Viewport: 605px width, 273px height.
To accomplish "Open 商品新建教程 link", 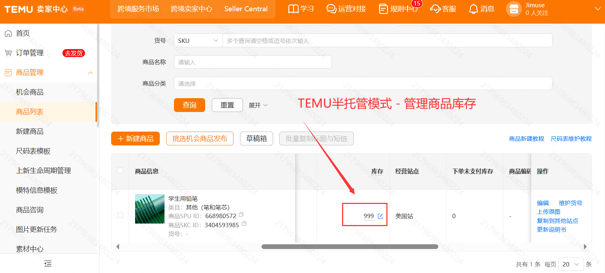I will pyautogui.click(x=527, y=138).
